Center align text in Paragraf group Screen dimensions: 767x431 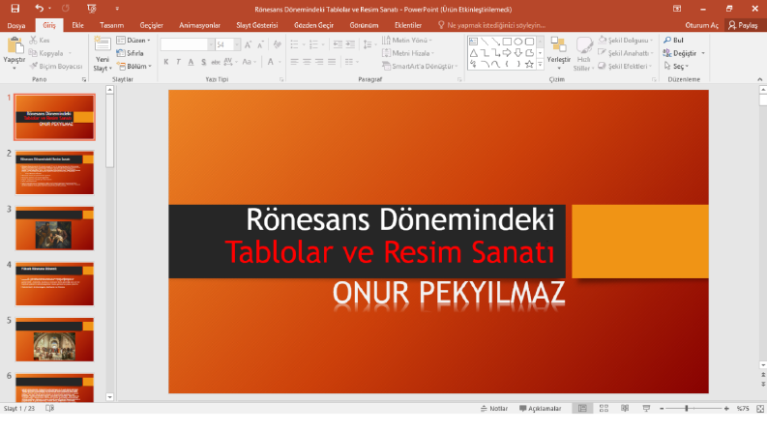(307, 62)
